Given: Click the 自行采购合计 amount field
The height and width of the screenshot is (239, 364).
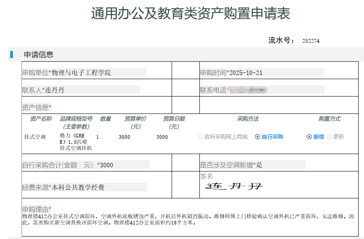Looking at the screenshot, I should (x=85, y=165).
